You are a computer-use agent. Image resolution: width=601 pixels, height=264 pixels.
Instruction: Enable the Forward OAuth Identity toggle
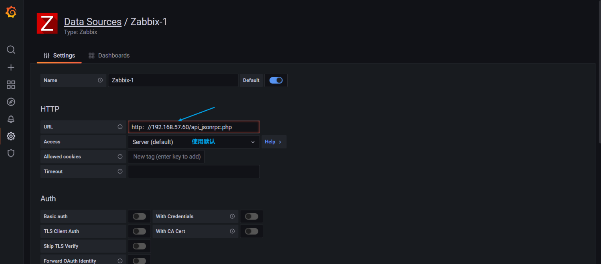[x=139, y=261]
